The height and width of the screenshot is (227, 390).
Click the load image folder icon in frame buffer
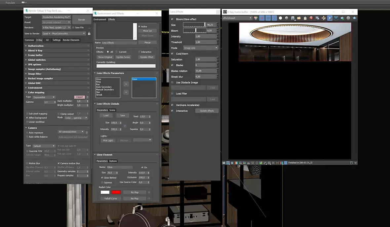[299, 18]
